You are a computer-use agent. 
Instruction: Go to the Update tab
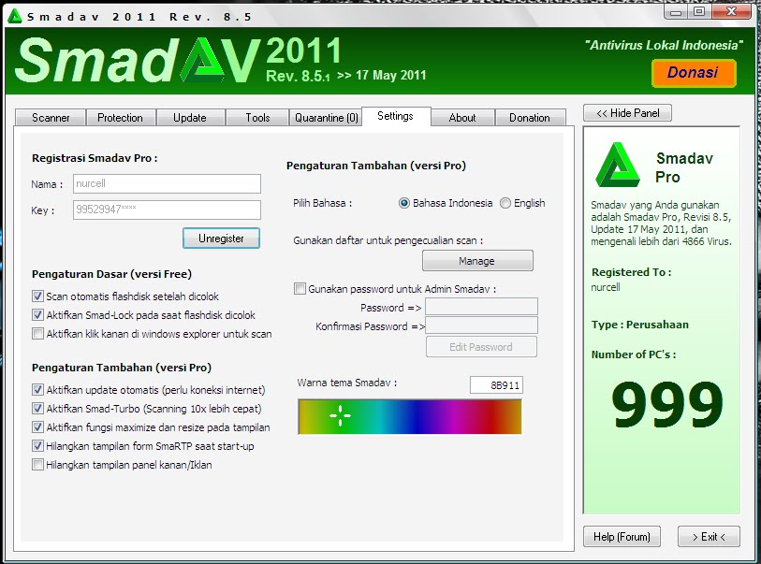[190, 117]
